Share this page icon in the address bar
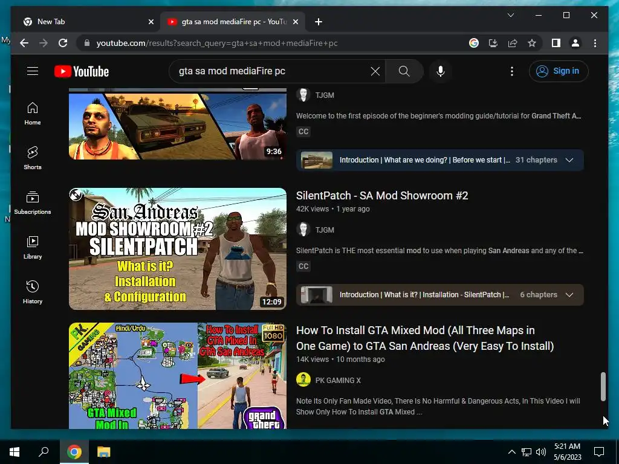This screenshot has width=619, height=464. 513,43
